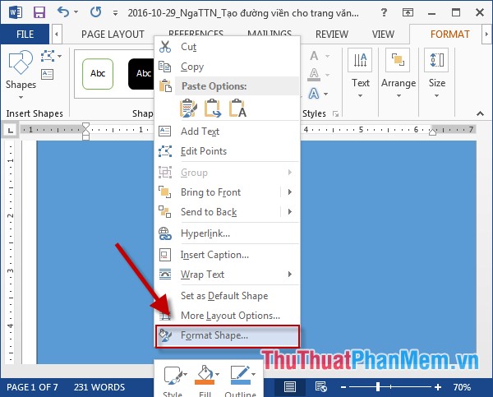
Task: Switch to the VIEW tab
Action: tap(383, 34)
